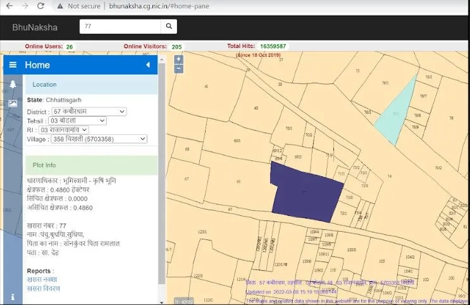Expand the Tehsil dropdown
This screenshot has height=305, width=470.
[77, 121]
